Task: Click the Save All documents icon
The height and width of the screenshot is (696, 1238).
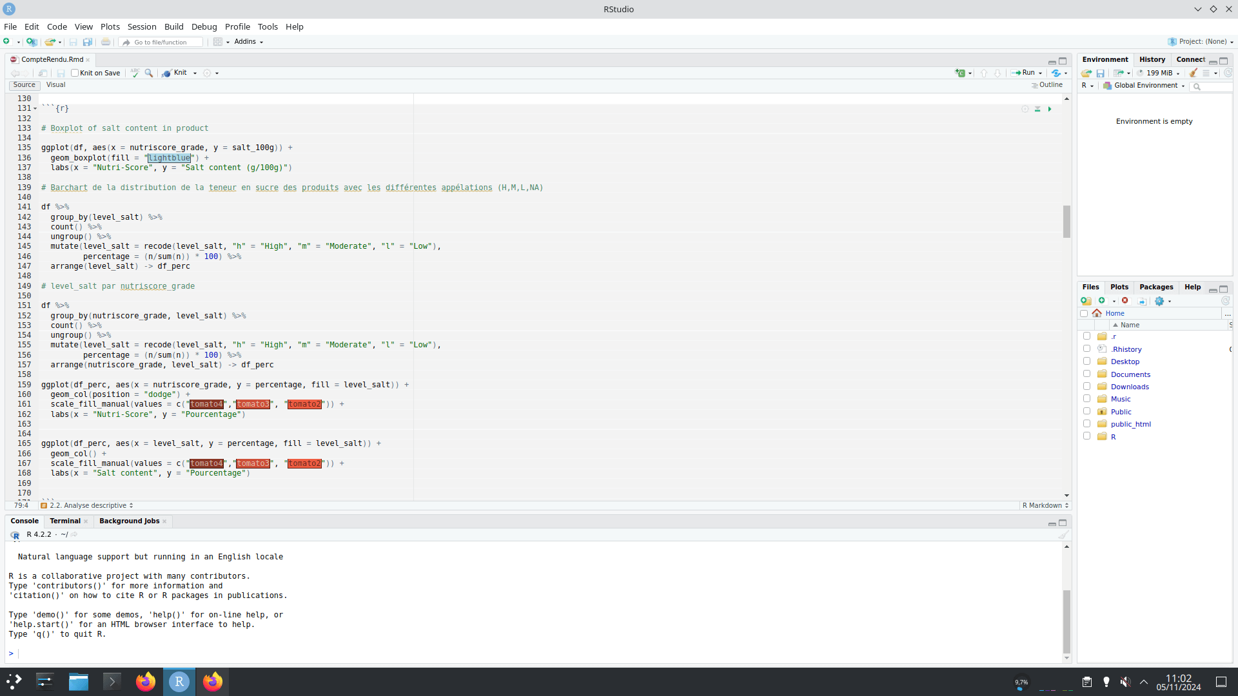Action: pyautogui.click(x=88, y=42)
